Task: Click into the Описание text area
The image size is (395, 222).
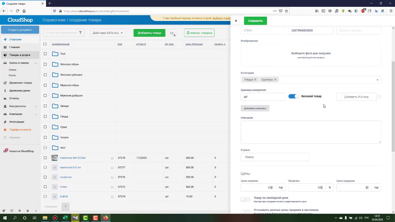Action: [311, 132]
